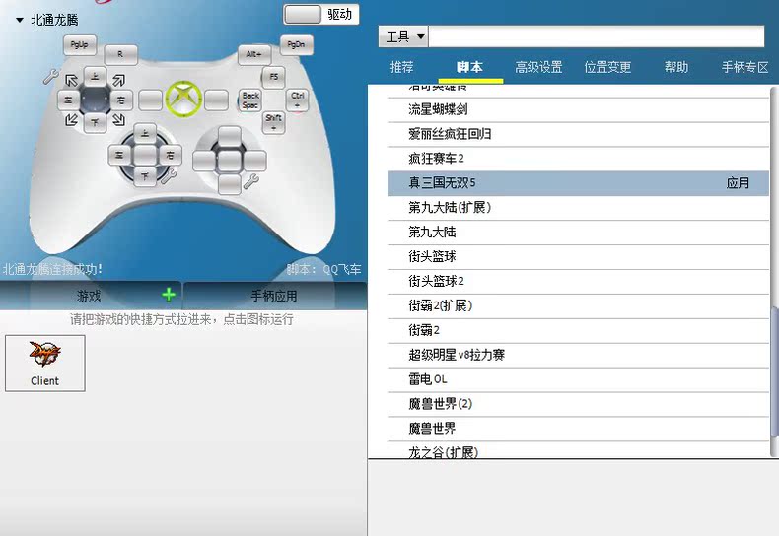Click left stick left (左) button
The width and height of the screenshot is (779, 536).
[x=119, y=156]
